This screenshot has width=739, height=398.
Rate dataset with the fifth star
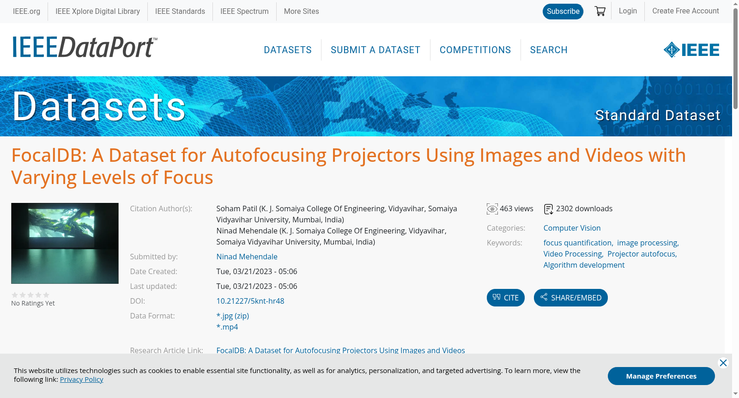(x=46, y=295)
